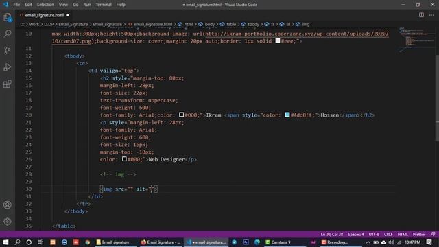Screen dimensions: 439x247
Task: Expand the tbody breadcrumb symbol
Action: click(x=253, y=25)
